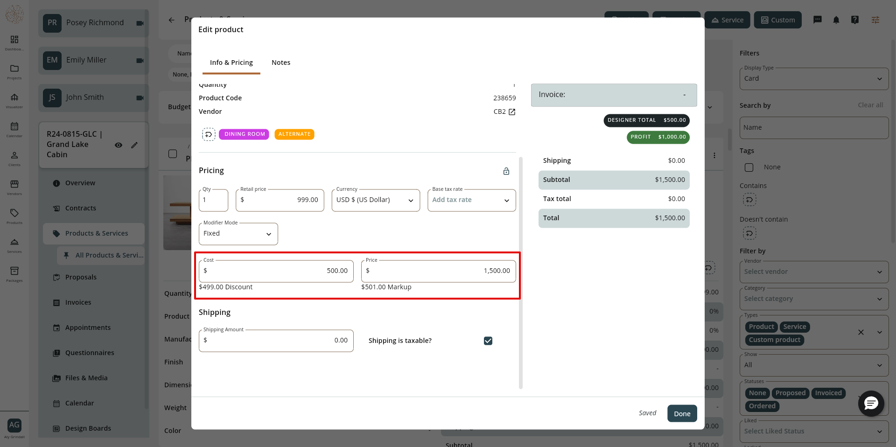Open the Products tag icon in sidebar
Image resolution: width=896 pixels, height=447 pixels.
[14, 213]
